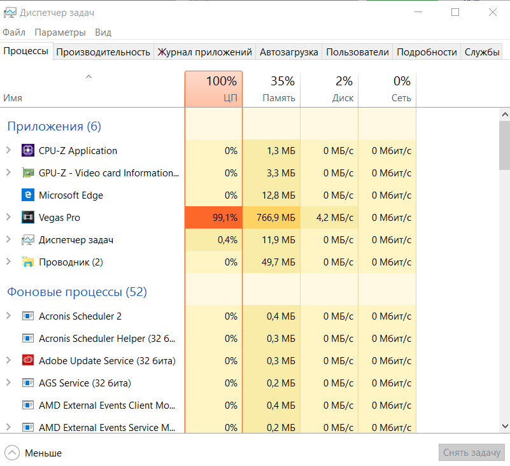The image size is (510, 466).
Task: Click the vertical scrollbar thumb
Action: pyautogui.click(x=505, y=145)
